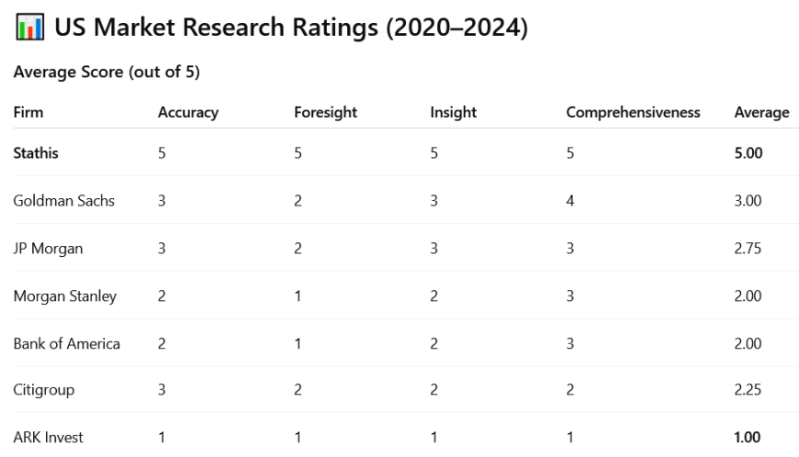Click Stathis's 5.00 average score
Screen dimensions: 799x457
[x=748, y=153]
